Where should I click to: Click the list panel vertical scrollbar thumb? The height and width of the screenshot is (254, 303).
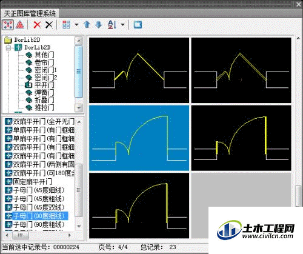[x=79, y=190]
